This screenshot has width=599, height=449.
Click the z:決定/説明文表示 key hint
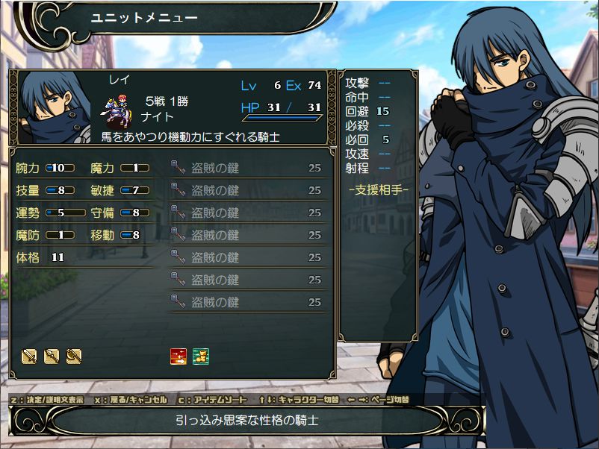coord(47,400)
